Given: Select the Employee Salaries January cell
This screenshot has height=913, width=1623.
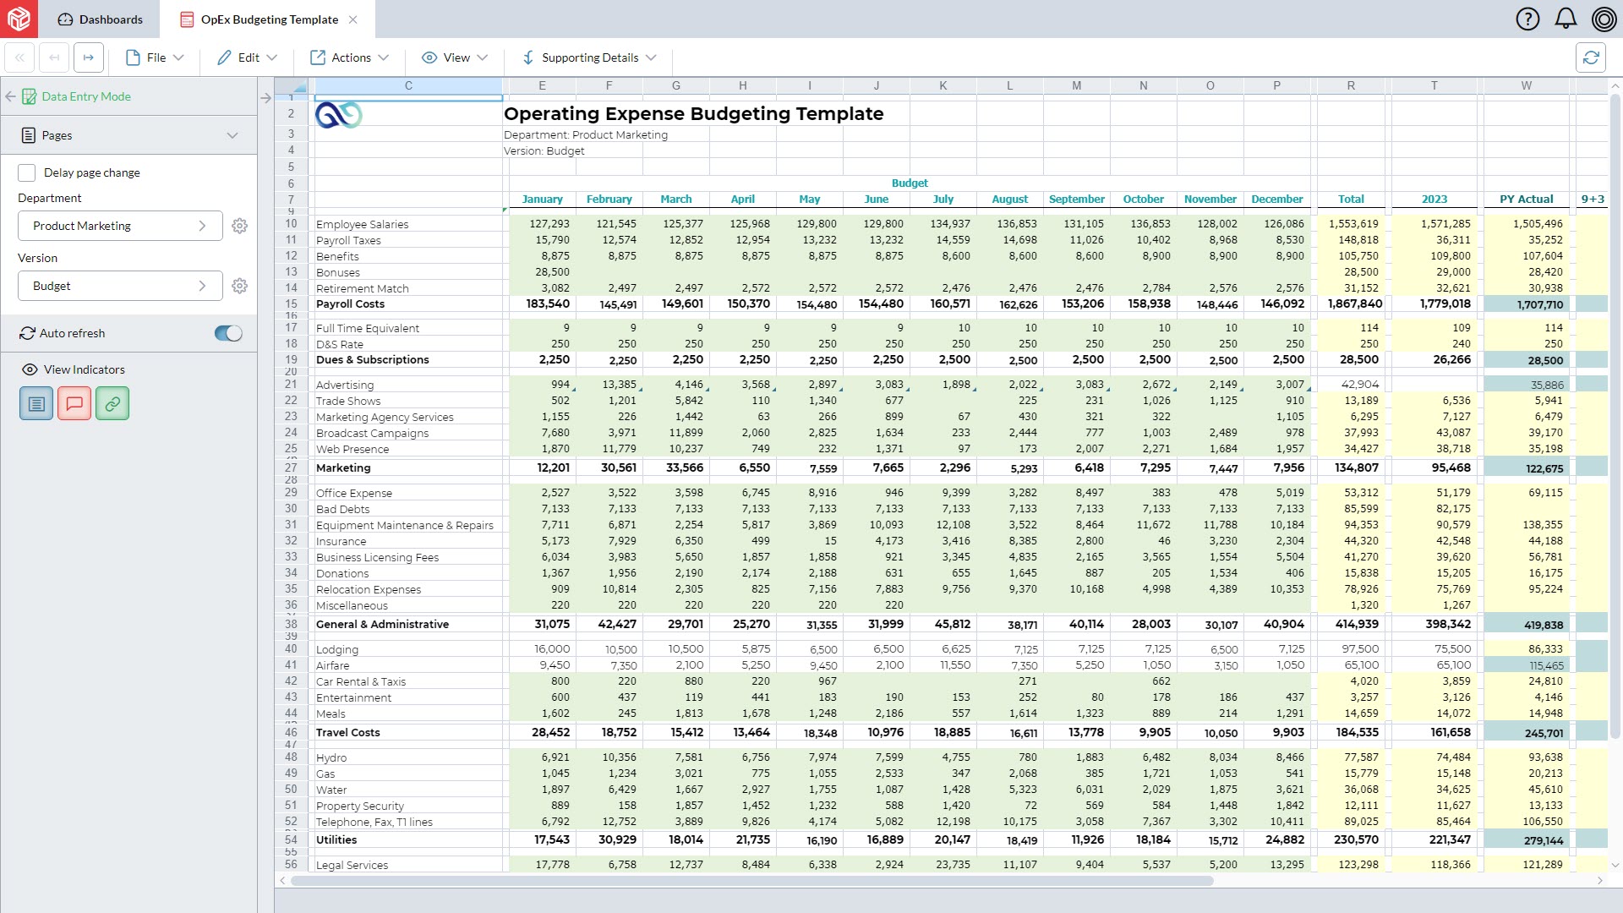Looking at the screenshot, I should point(541,224).
